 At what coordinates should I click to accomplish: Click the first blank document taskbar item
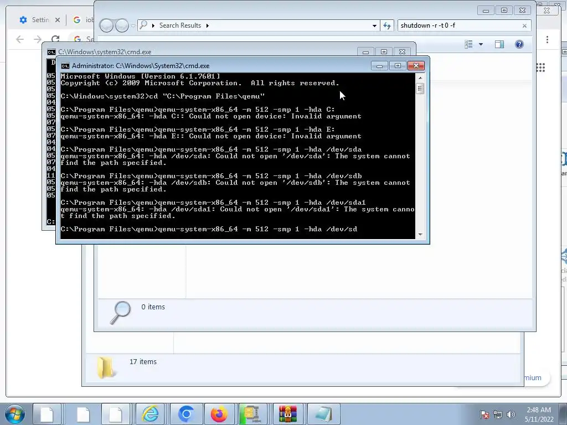pos(47,414)
